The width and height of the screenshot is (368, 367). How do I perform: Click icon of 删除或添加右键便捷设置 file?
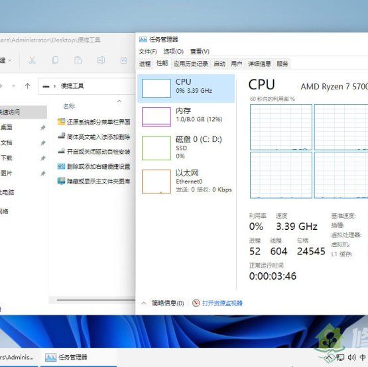point(61,166)
